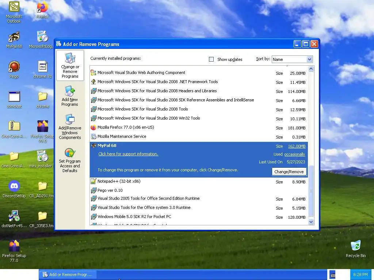This screenshot has height=280, width=374.
Task: Select Windows SDK .NET Framework Tools entry
Action: [x=199, y=82]
